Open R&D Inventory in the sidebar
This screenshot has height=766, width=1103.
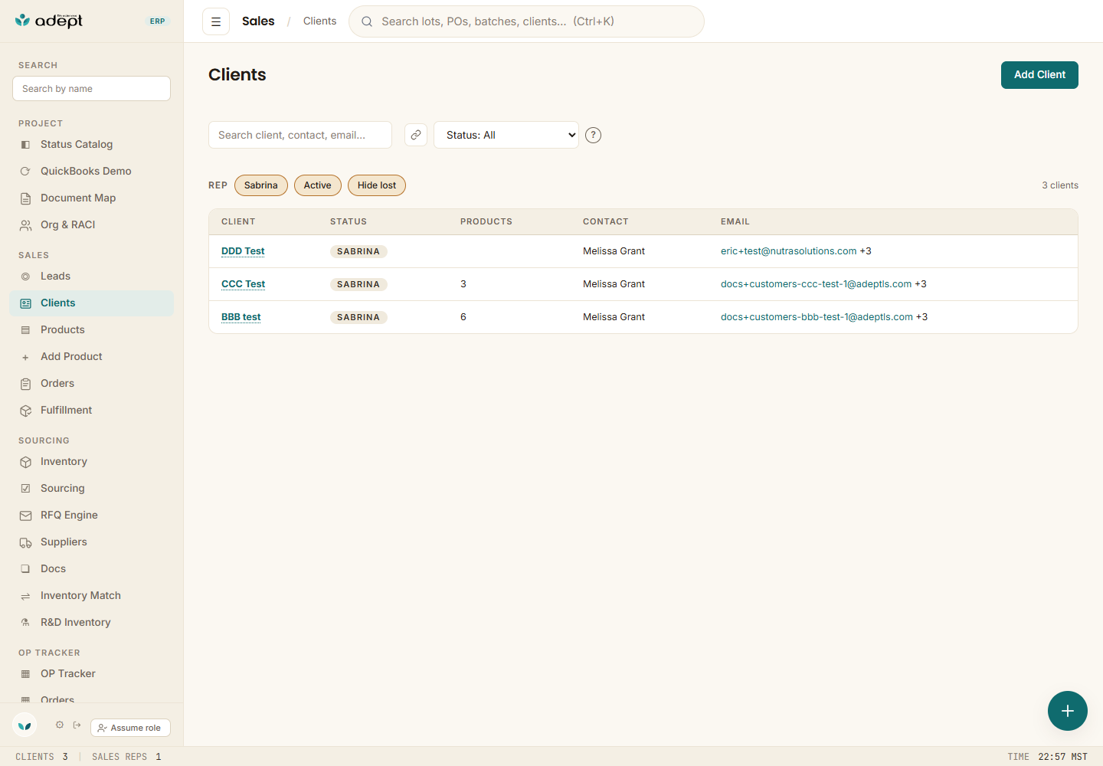click(92, 623)
